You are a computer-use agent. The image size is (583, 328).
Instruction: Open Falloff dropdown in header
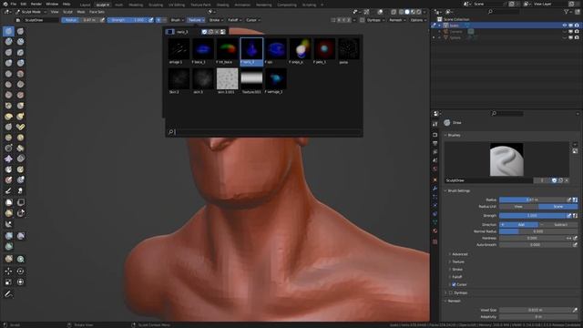point(235,20)
